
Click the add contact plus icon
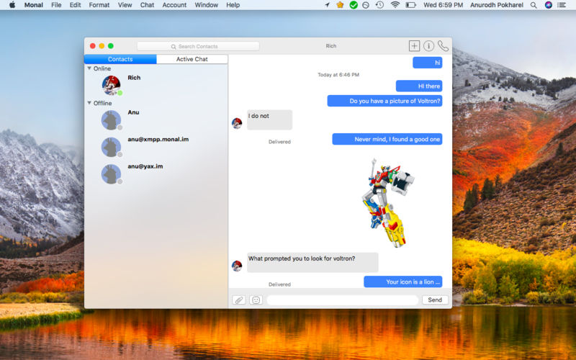414,46
